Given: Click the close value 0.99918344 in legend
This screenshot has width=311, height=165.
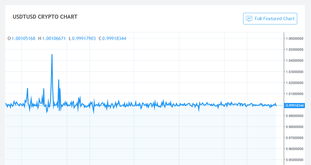Looking at the screenshot, I should 114,38.
